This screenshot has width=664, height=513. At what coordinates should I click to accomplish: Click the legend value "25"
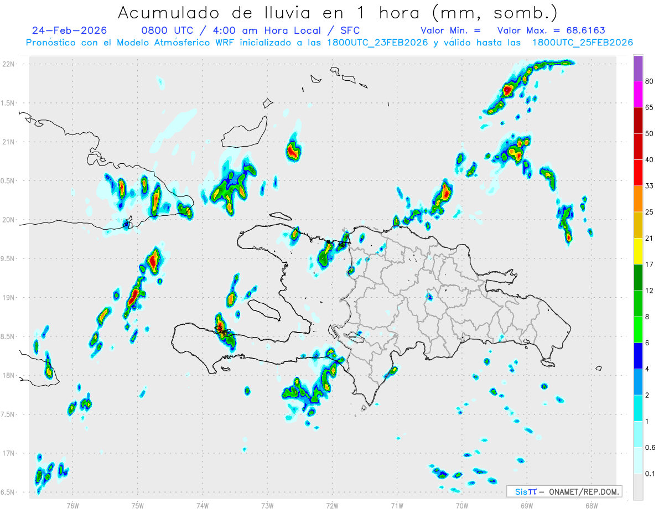(649, 212)
